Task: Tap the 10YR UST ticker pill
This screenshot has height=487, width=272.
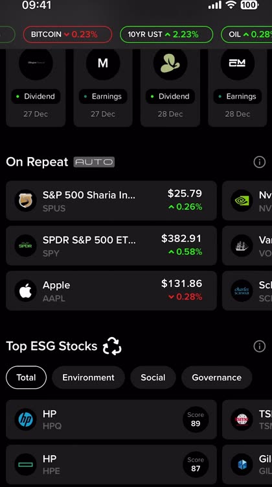Action: click(166, 34)
